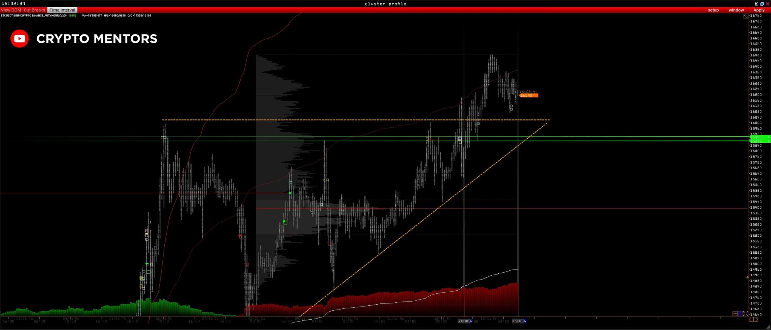Click the left-right scroll arrows under price scale
771x330 pixels.
(753, 319)
